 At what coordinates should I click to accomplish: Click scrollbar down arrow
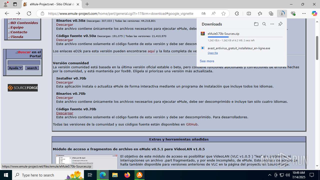pyautogui.click(x=317, y=166)
